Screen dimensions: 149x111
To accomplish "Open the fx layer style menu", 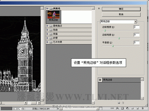I will [117, 108].
